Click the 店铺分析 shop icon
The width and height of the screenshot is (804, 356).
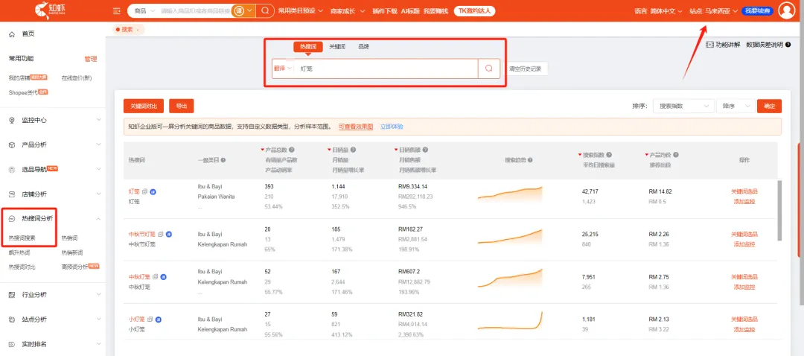(x=13, y=194)
